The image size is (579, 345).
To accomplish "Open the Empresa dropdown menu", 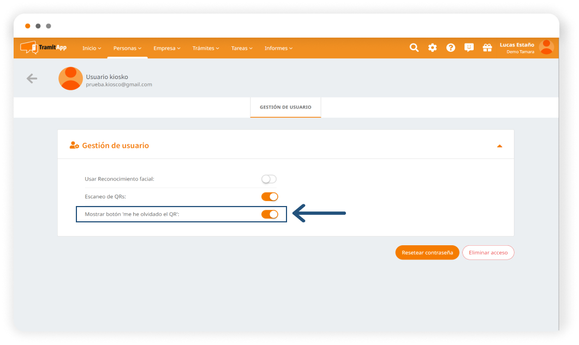I will [166, 48].
